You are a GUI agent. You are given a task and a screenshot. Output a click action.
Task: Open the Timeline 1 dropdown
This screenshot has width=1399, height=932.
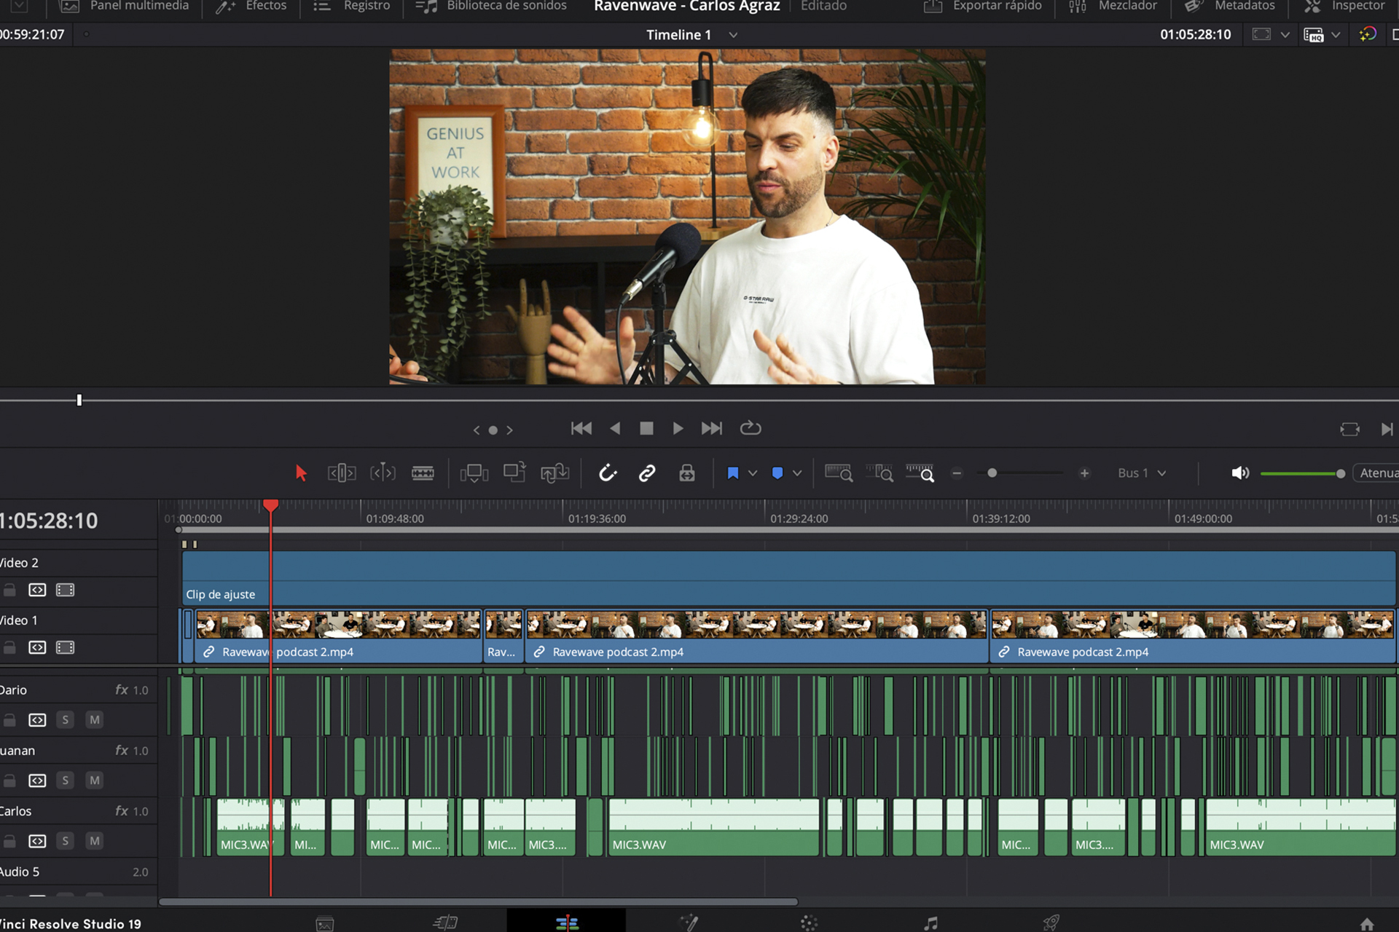pos(733,35)
